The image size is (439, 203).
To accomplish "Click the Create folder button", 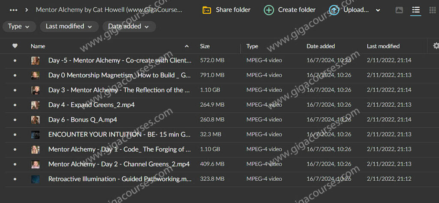I will point(289,10).
